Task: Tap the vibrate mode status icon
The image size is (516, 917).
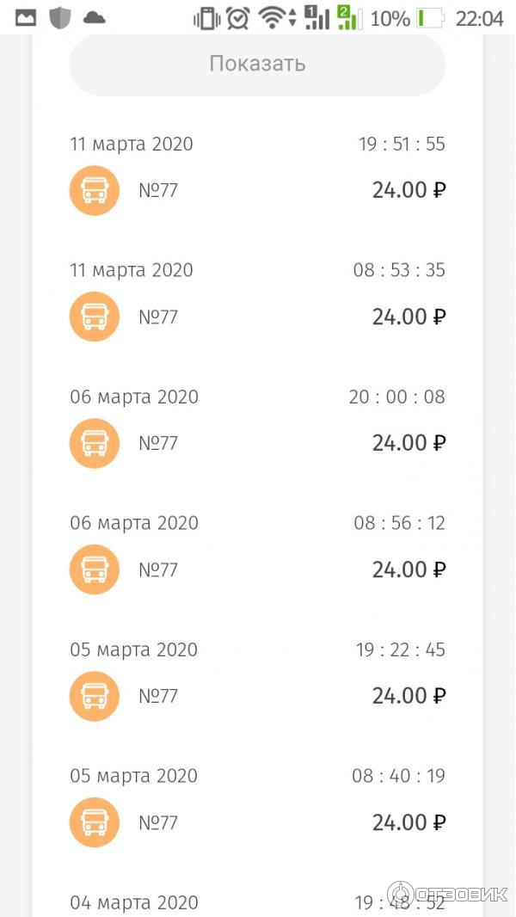Action: [x=206, y=18]
